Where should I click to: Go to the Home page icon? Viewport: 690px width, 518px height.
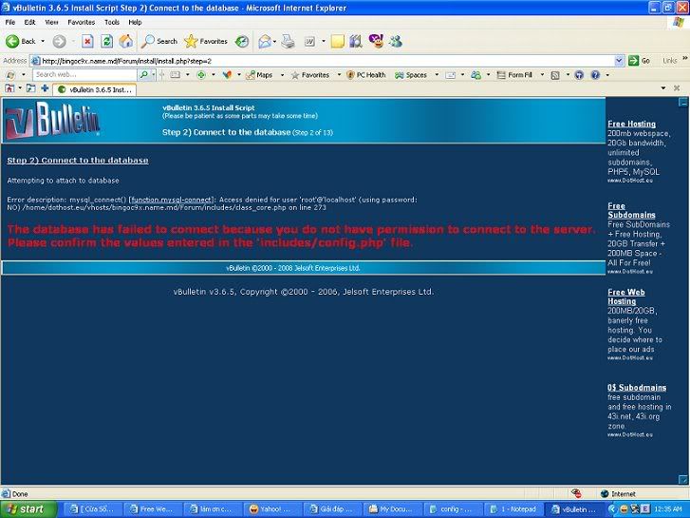126,42
